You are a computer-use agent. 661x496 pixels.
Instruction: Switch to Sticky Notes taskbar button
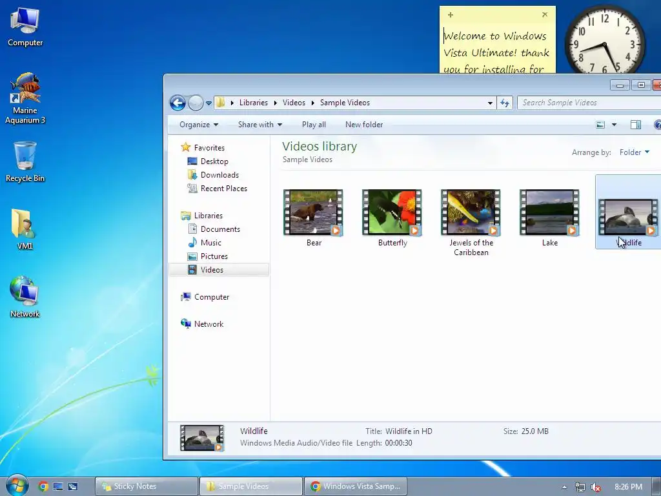tap(147, 486)
